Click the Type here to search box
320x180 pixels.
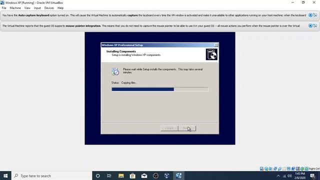pyautogui.click(x=52, y=175)
